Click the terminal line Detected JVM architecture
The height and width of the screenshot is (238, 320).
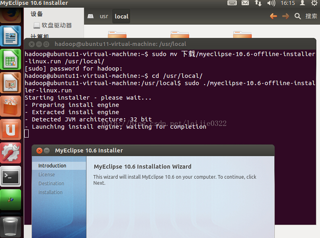pyautogui.click(x=88, y=119)
